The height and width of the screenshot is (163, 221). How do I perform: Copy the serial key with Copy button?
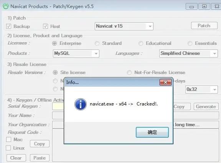click(182, 107)
